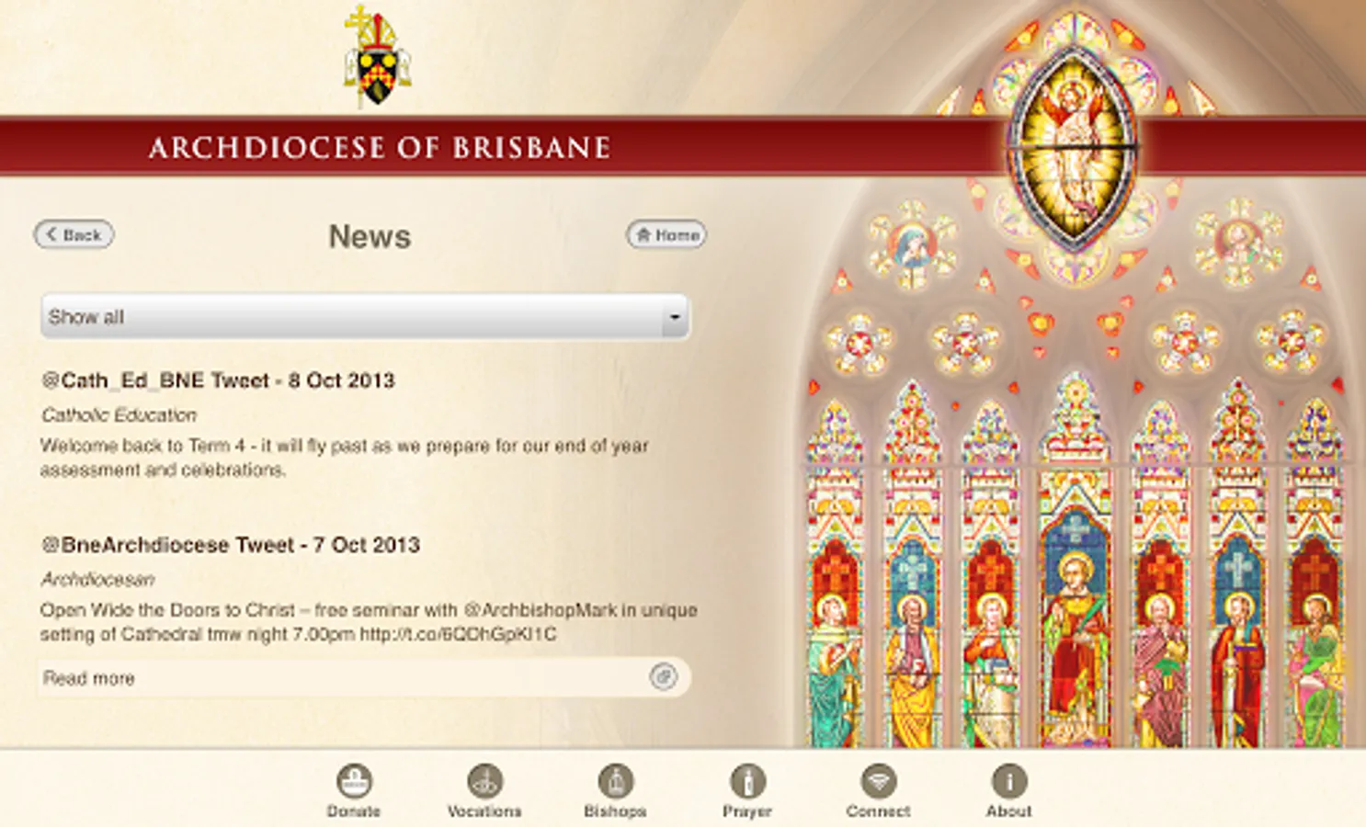The height and width of the screenshot is (827, 1366).
Task: Click the Archdiocese of Brisbane banner title
Action: click(x=380, y=147)
